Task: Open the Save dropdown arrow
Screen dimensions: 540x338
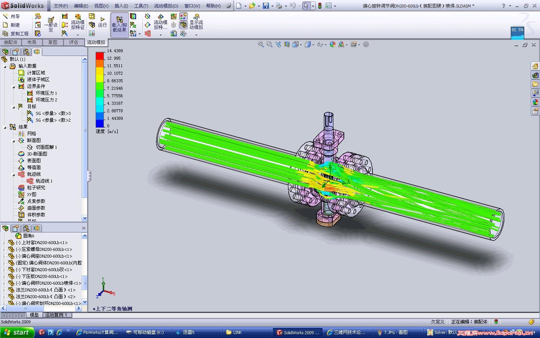Action: tap(272, 6)
